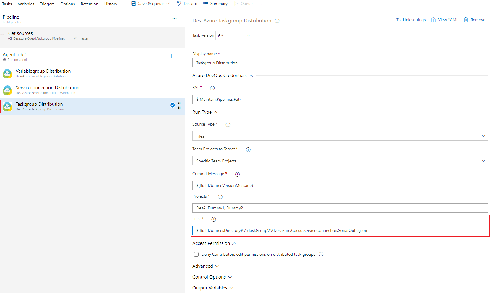This screenshot has width=495, height=293.
Task: Switch to the Tasks tab
Action: 7,4
